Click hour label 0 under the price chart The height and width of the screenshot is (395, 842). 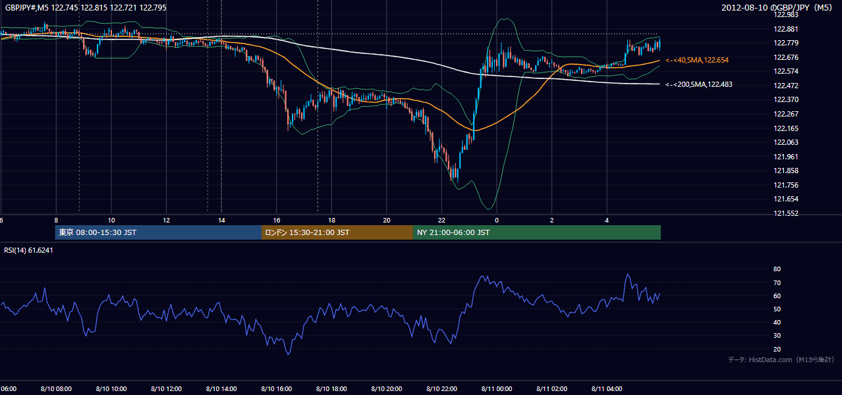click(497, 220)
